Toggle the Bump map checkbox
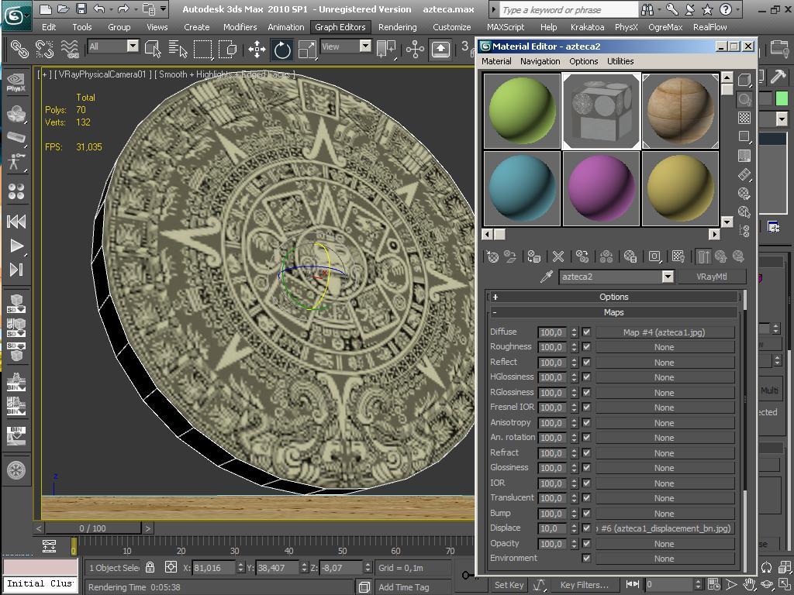 (x=586, y=513)
